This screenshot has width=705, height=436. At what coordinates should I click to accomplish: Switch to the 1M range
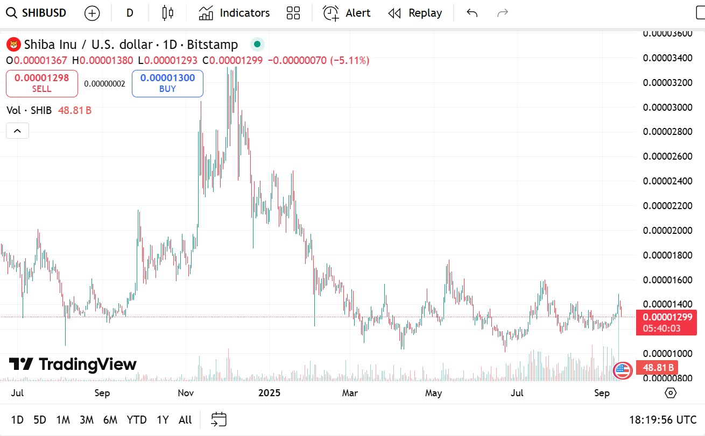63,420
